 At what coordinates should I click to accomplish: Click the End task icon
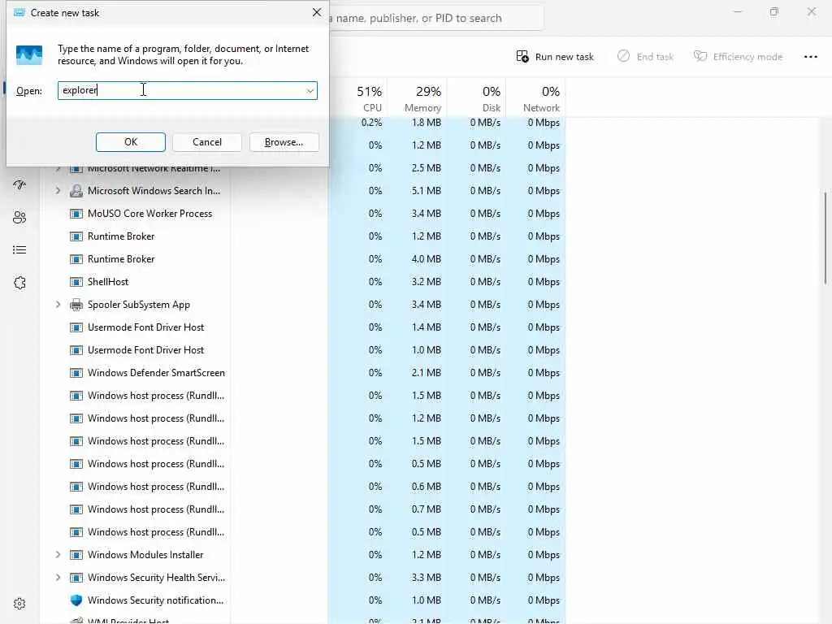pyautogui.click(x=623, y=56)
